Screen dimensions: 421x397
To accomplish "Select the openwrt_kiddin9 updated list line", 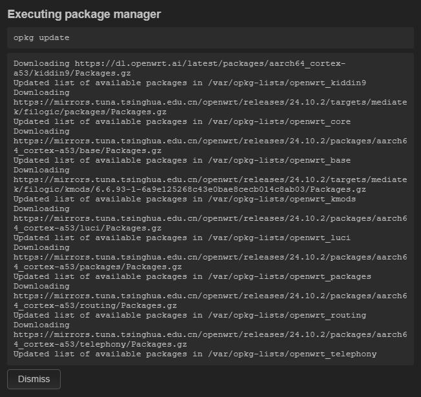I will click(190, 83).
